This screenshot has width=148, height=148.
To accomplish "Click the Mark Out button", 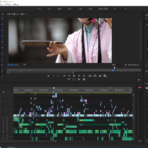I will (58, 76).
